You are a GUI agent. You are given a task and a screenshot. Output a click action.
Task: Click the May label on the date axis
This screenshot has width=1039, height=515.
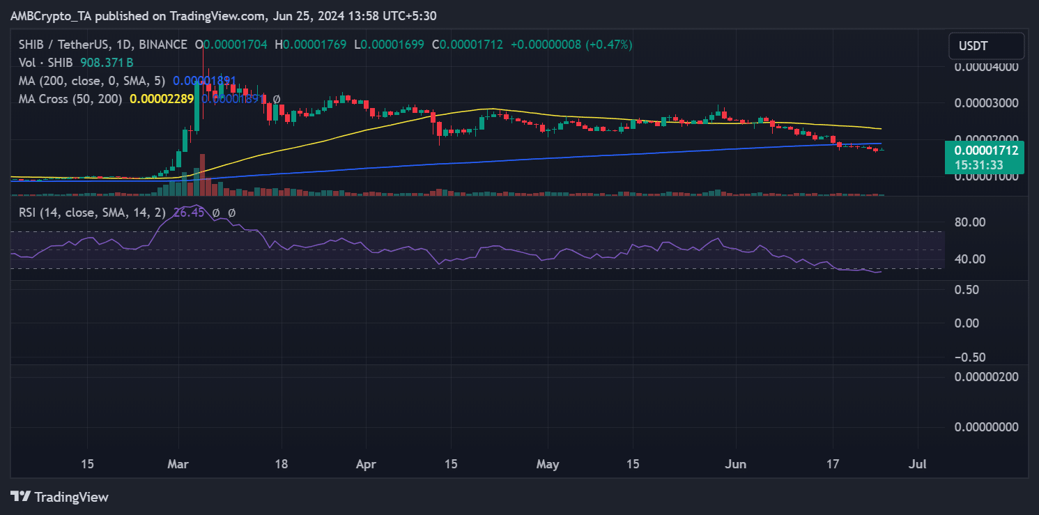[x=548, y=464]
